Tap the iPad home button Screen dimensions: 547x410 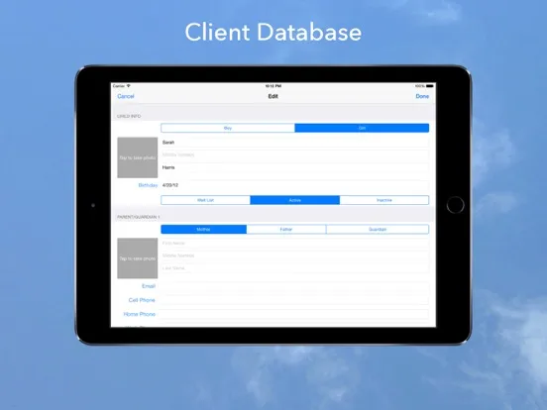click(455, 205)
